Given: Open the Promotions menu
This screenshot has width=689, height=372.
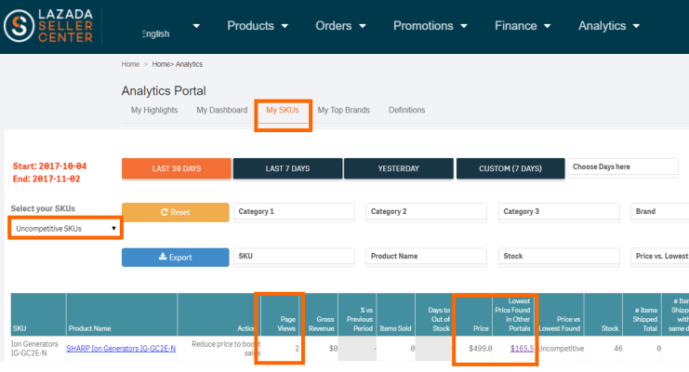Looking at the screenshot, I should click(431, 26).
